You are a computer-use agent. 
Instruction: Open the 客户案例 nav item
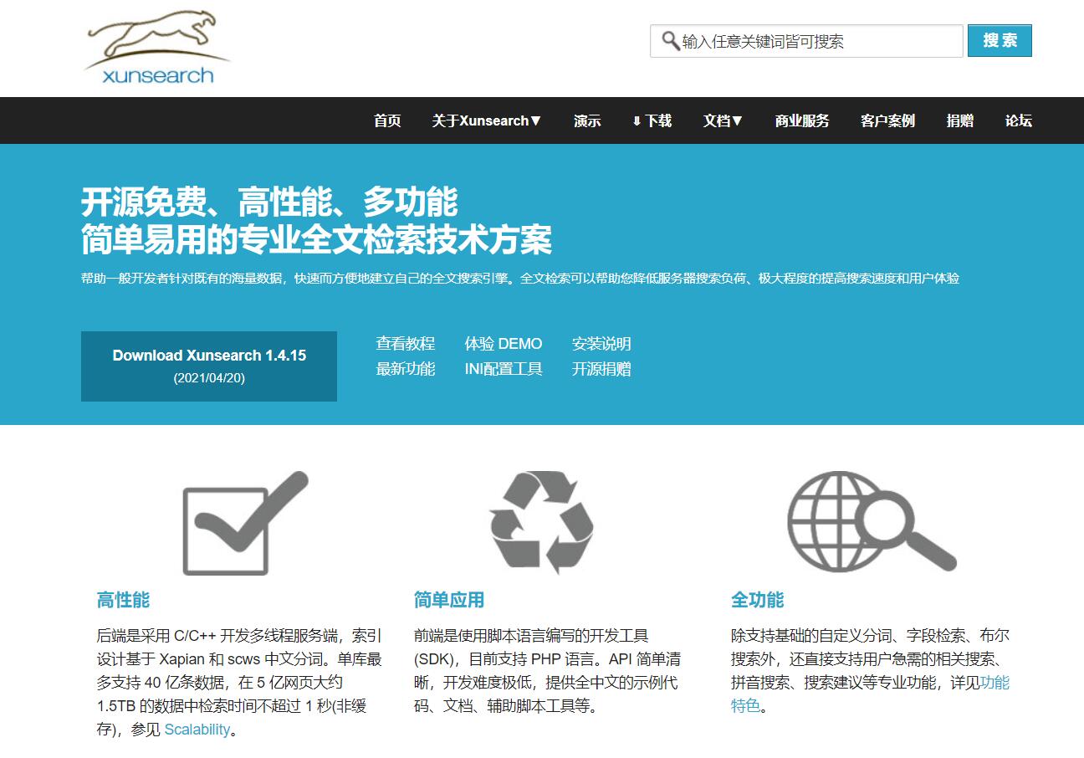tap(887, 120)
